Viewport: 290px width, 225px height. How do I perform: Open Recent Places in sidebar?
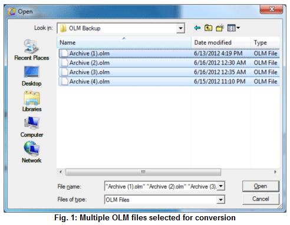click(31, 49)
